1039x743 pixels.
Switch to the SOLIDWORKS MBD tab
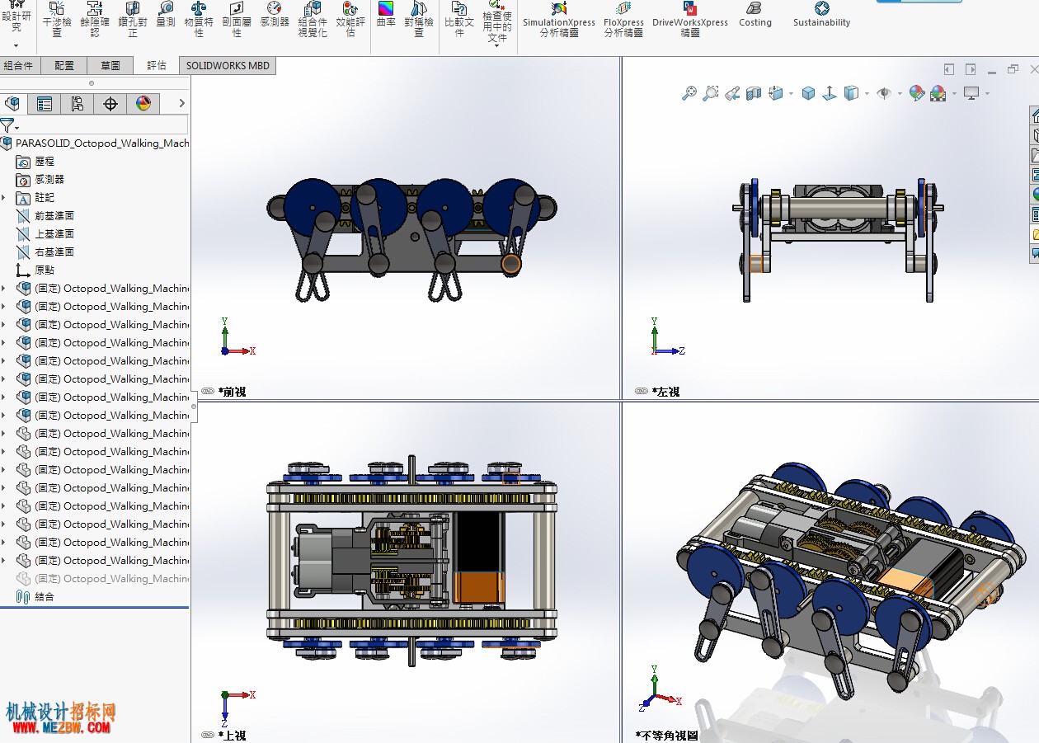228,65
